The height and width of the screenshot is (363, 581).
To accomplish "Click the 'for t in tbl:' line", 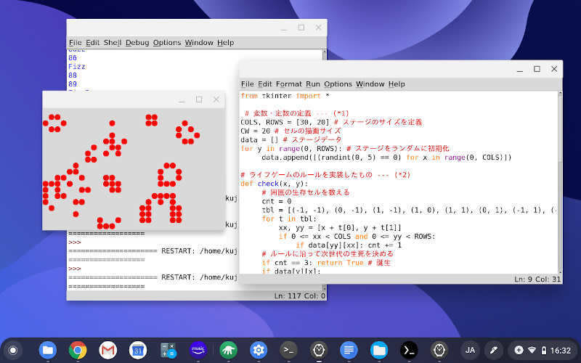I will click(289, 219).
